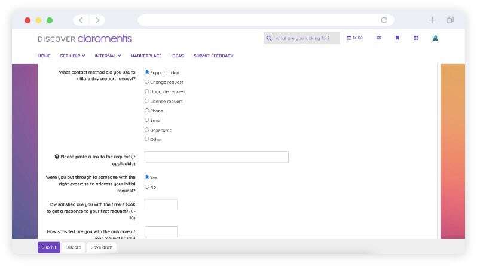This screenshot has height=266, width=477.
Task: Choose the Phone contact method
Action: [147, 111]
